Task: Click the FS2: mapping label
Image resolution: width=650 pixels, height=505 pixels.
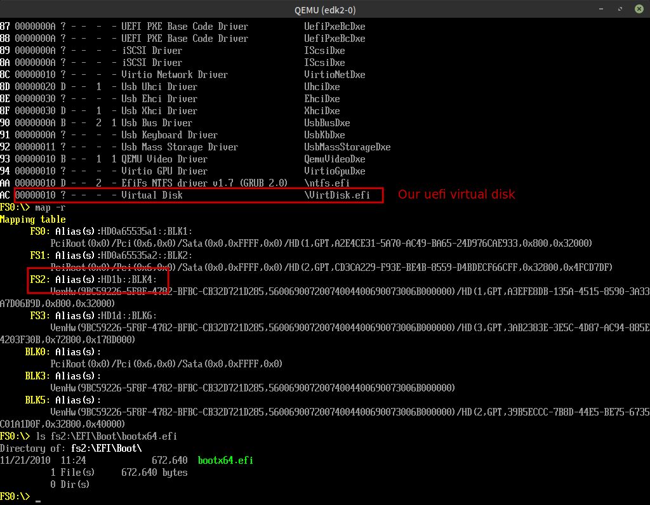Action: coord(40,279)
